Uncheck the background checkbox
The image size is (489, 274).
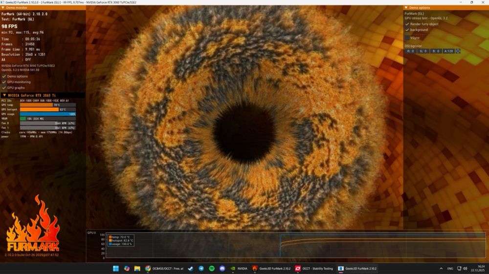[x=407, y=30]
